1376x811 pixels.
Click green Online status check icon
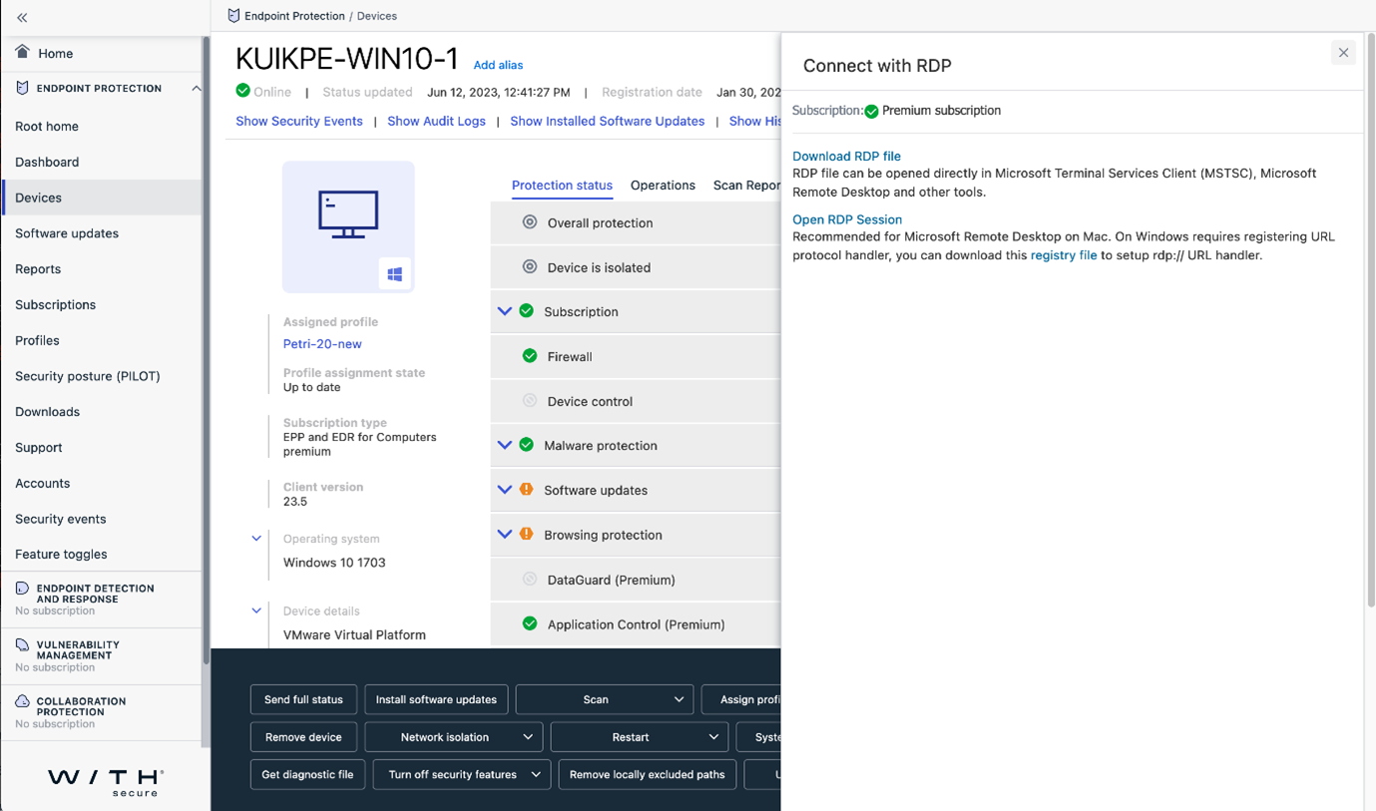click(x=242, y=91)
